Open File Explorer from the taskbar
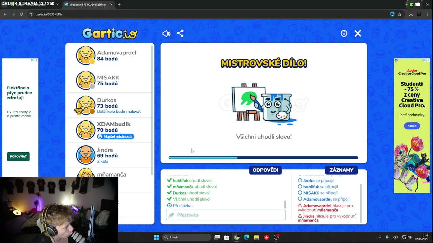This screenshot has height=243, width=433. [x=256, y=237]
